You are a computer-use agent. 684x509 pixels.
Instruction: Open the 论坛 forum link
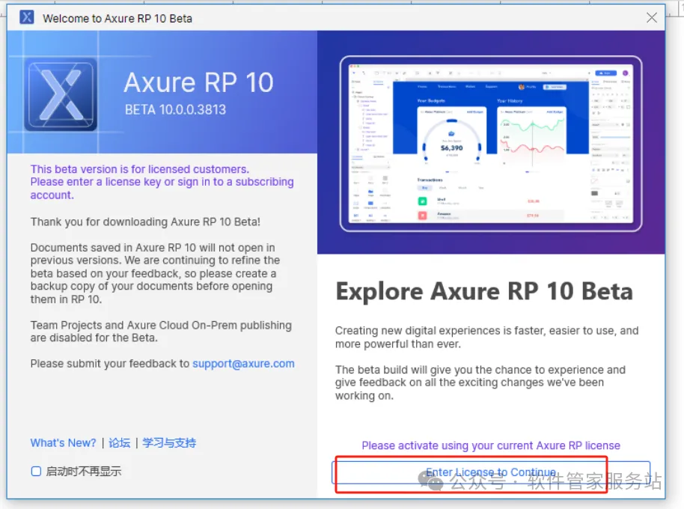click(120, 442)
